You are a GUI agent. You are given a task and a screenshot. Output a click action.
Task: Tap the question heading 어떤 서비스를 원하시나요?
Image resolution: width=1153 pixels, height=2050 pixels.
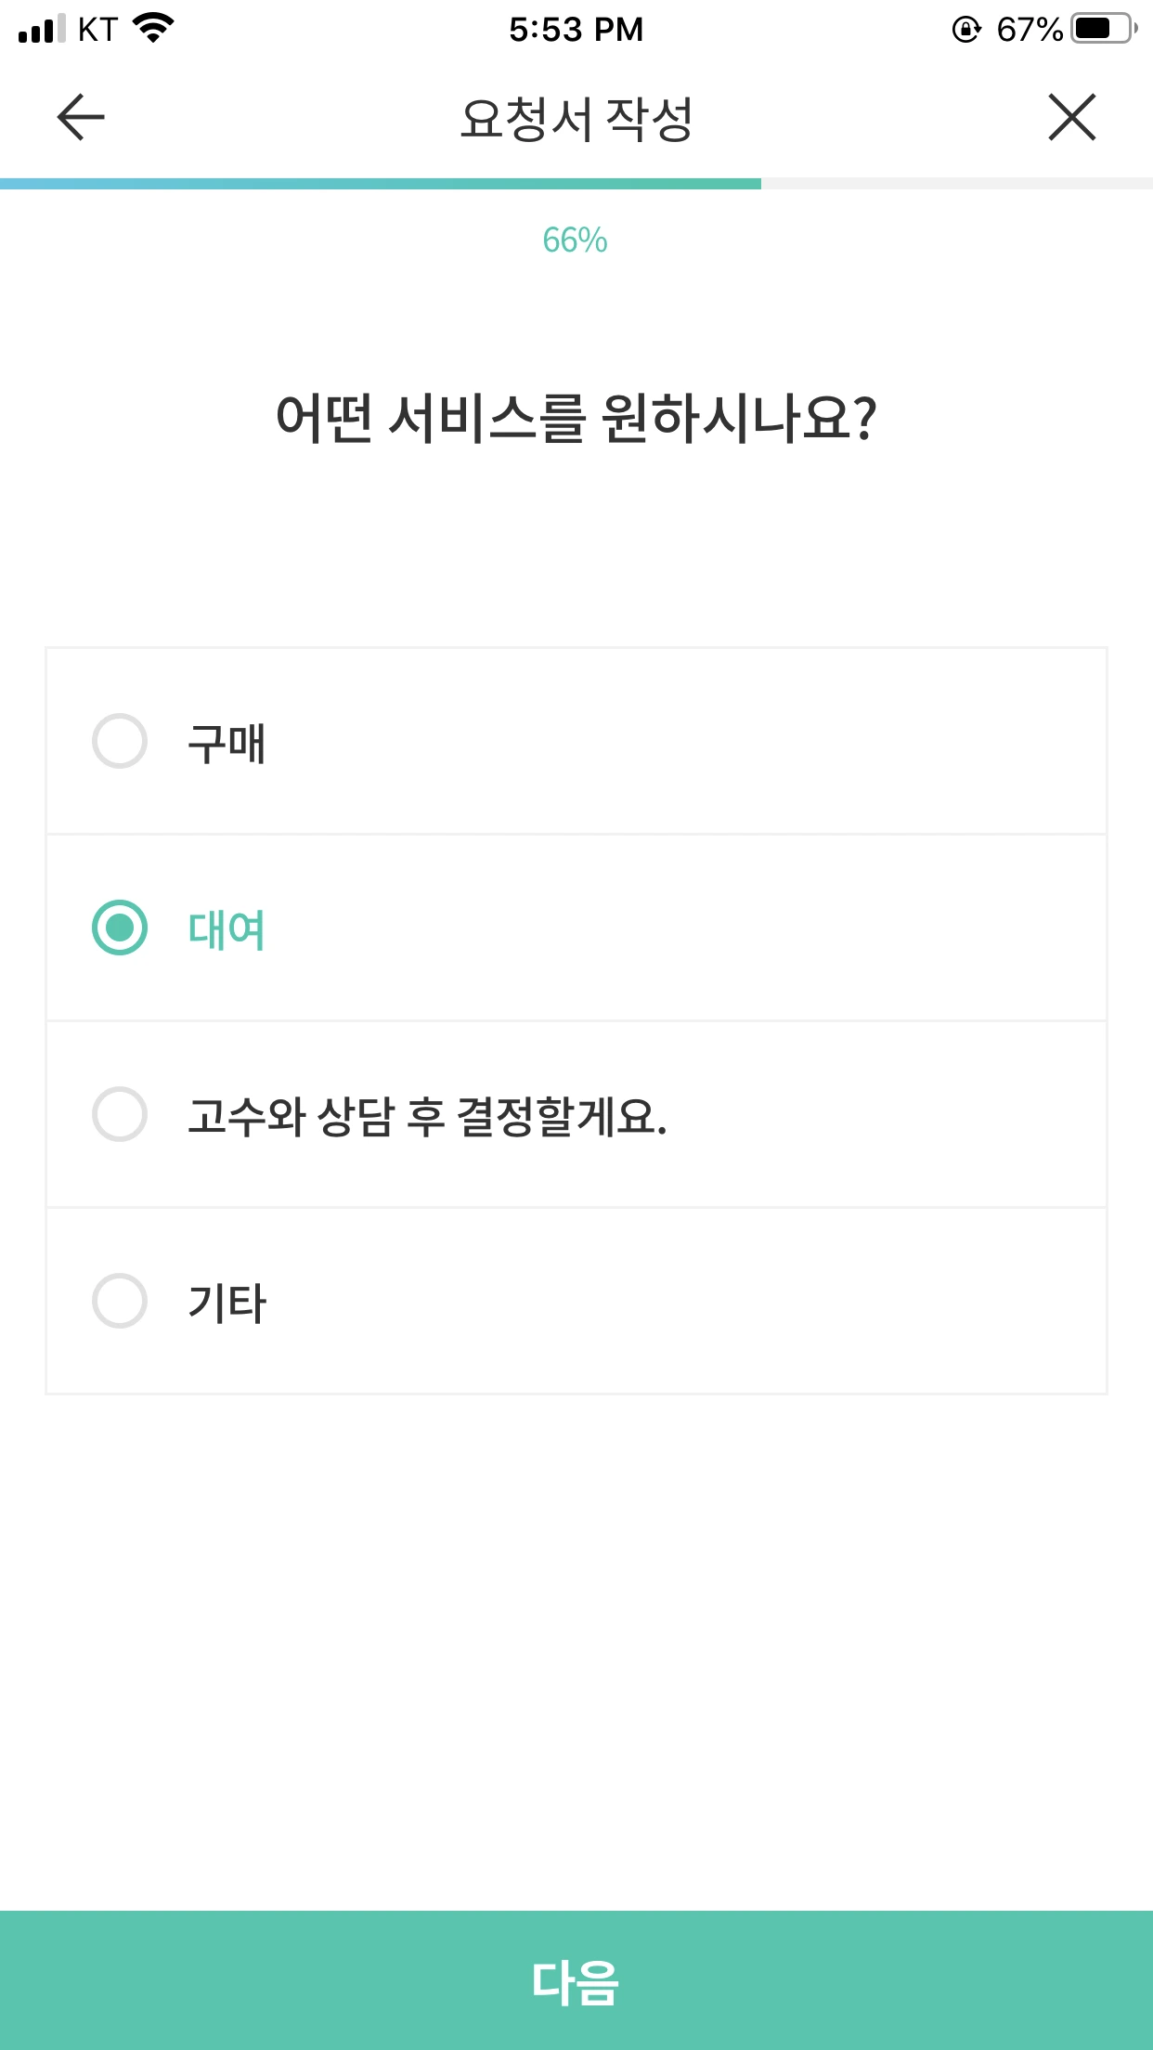point(576,419)
